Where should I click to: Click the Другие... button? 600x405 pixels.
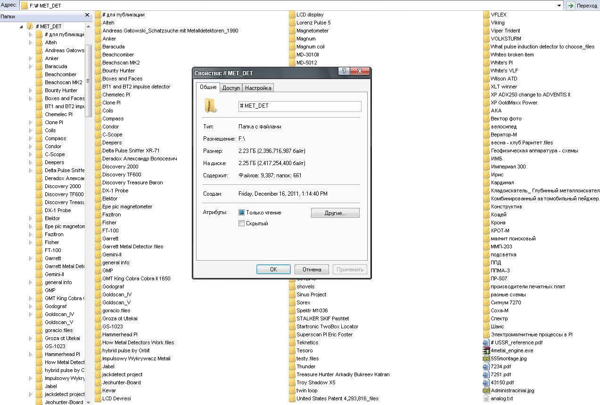[x=335, y=213]
